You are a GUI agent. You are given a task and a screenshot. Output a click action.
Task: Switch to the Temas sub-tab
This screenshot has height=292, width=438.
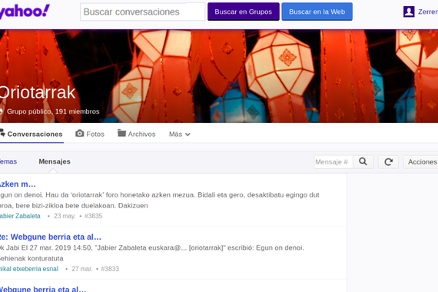pyautogui.click(x=8, y=161)
